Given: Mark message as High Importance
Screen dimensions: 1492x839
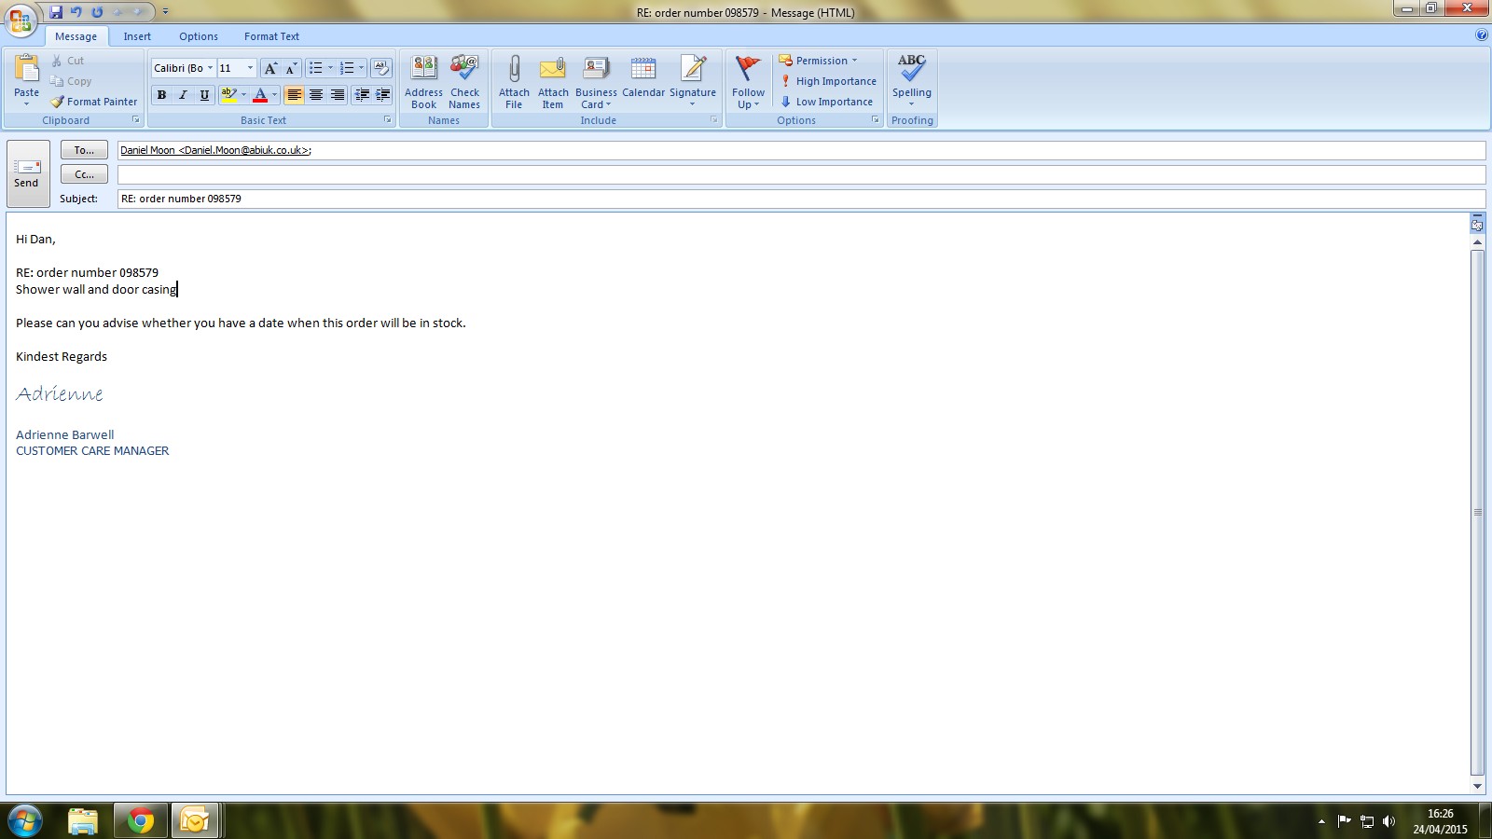Looking at the screenshot, I should click(828, 81).
